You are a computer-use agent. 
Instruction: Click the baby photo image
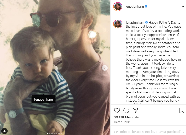55,67
